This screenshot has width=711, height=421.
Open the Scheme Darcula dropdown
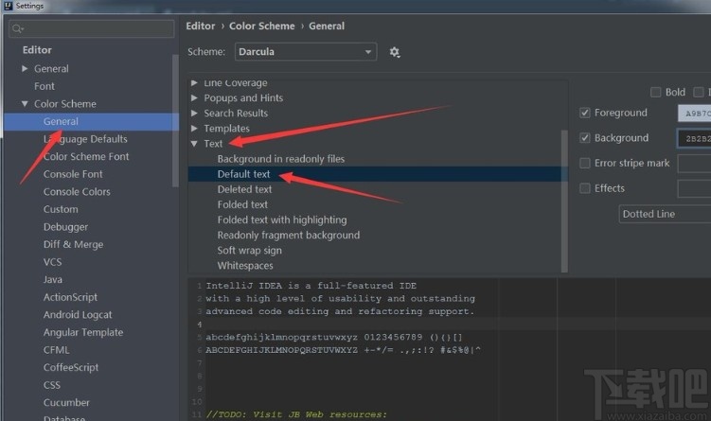(x=306, y=52)
